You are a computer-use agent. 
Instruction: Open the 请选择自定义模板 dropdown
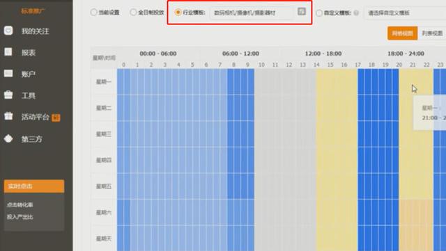406,13
